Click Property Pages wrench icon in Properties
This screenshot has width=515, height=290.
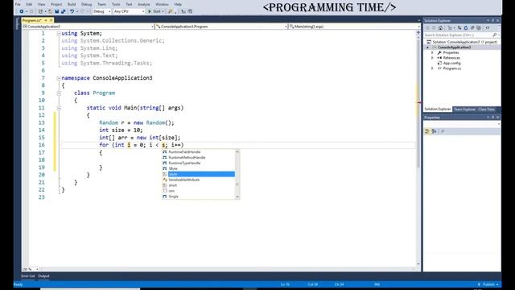[x=443, y=131]
